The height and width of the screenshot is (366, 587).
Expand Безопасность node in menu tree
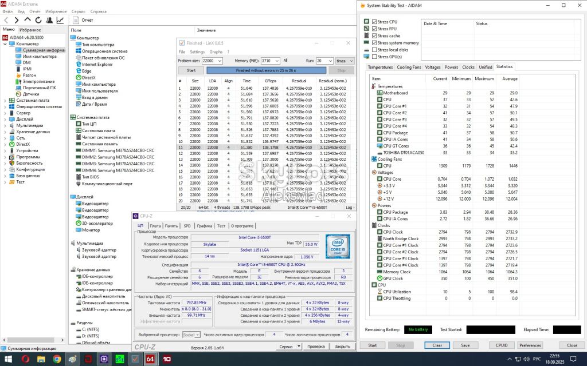5,163
